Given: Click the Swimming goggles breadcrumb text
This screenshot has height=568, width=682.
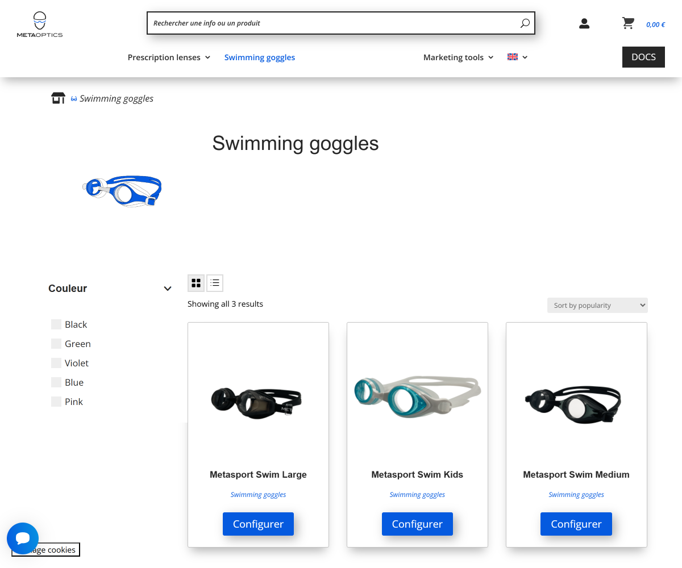Looking at the screenshot, I should [117, 98].
